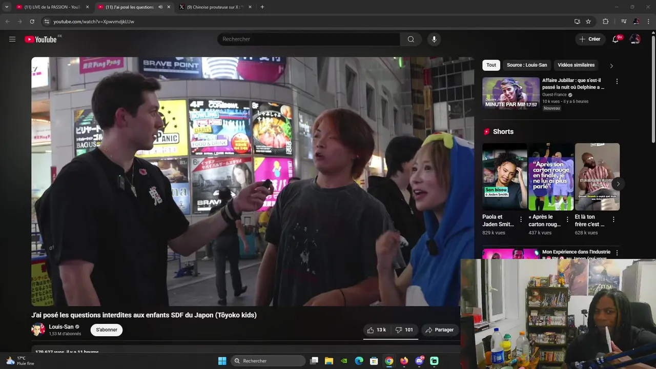The height and width of the screenshot is (369, 656).
Task: Open options for Après le carton rouge short
Action: [x=567, y=219]
